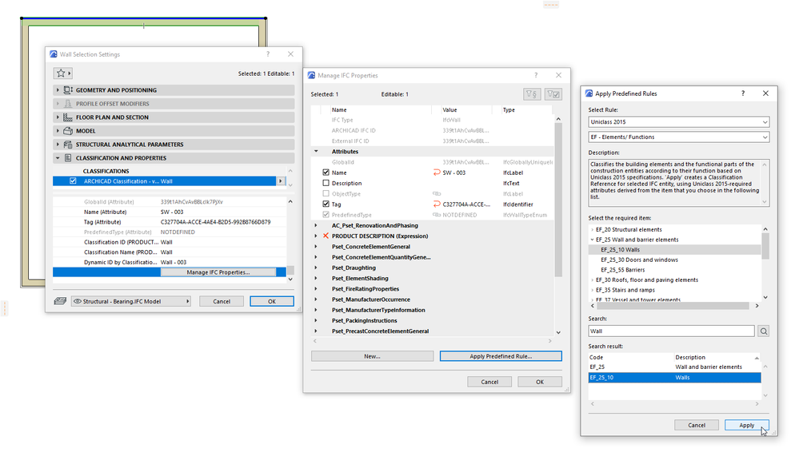Click help question mark in Apply Predefined Rules
The height and width of the screenshot is (452, 799).
coord(743,93)
